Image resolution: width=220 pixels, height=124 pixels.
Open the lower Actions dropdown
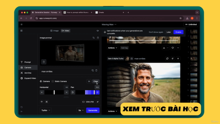(112, 111)
